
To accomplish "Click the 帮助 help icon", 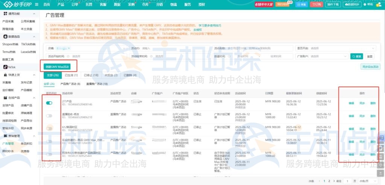I will tap(368, 5).
